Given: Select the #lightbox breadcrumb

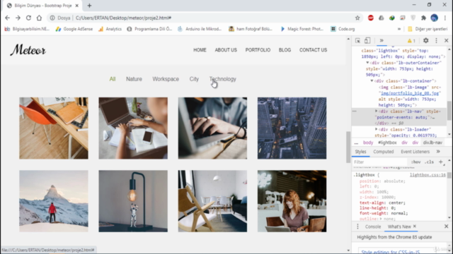Looking at the screenshot, I should coord(387,143).
